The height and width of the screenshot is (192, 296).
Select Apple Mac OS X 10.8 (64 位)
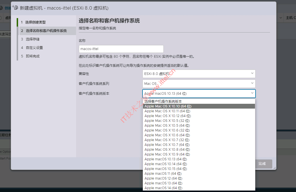point(199,150)
